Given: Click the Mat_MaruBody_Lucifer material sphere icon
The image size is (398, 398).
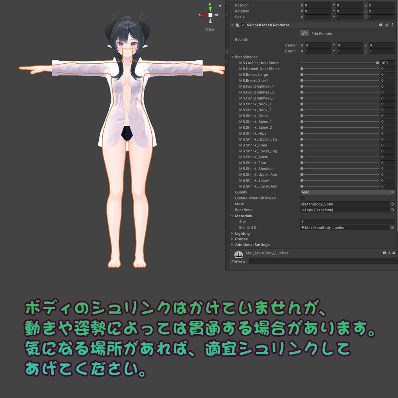Looking at the screenshot, I should [x=303, y=228].
